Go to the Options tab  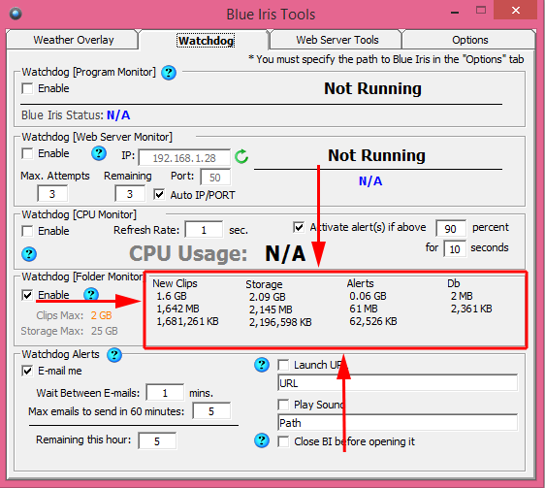point(470,40)
